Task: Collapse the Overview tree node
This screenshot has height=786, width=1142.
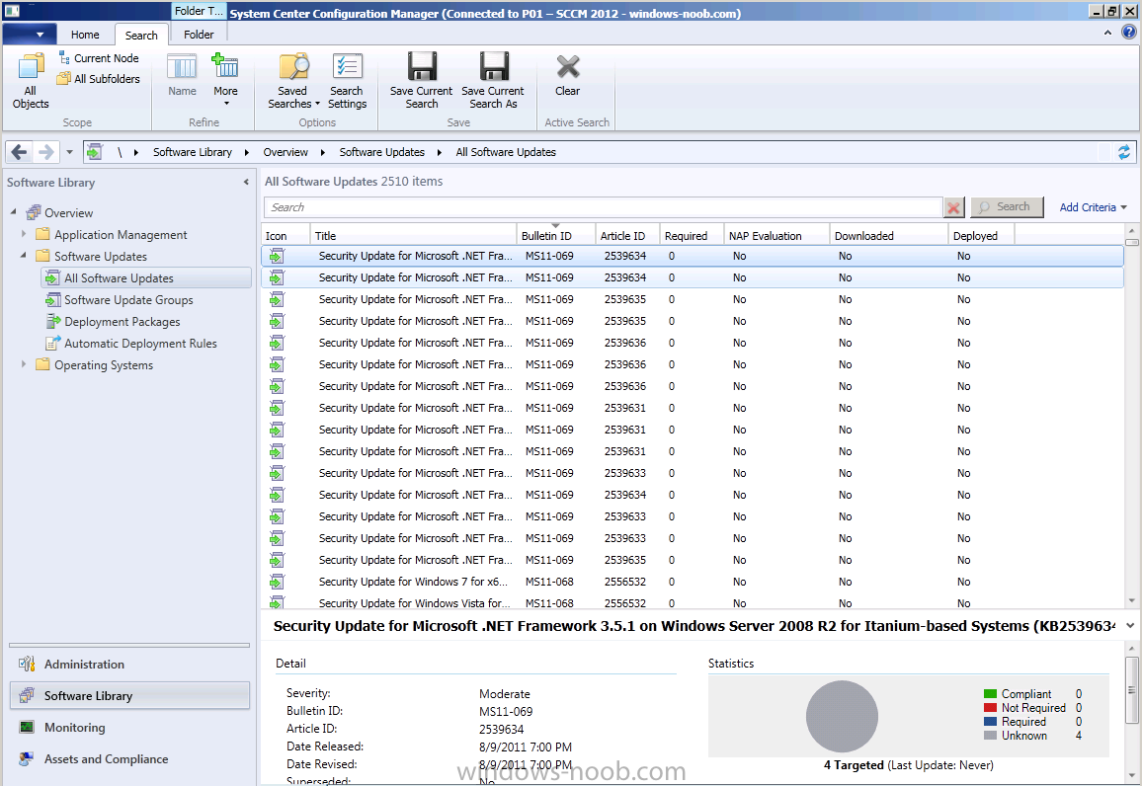Action: click(x=13, y=211)
